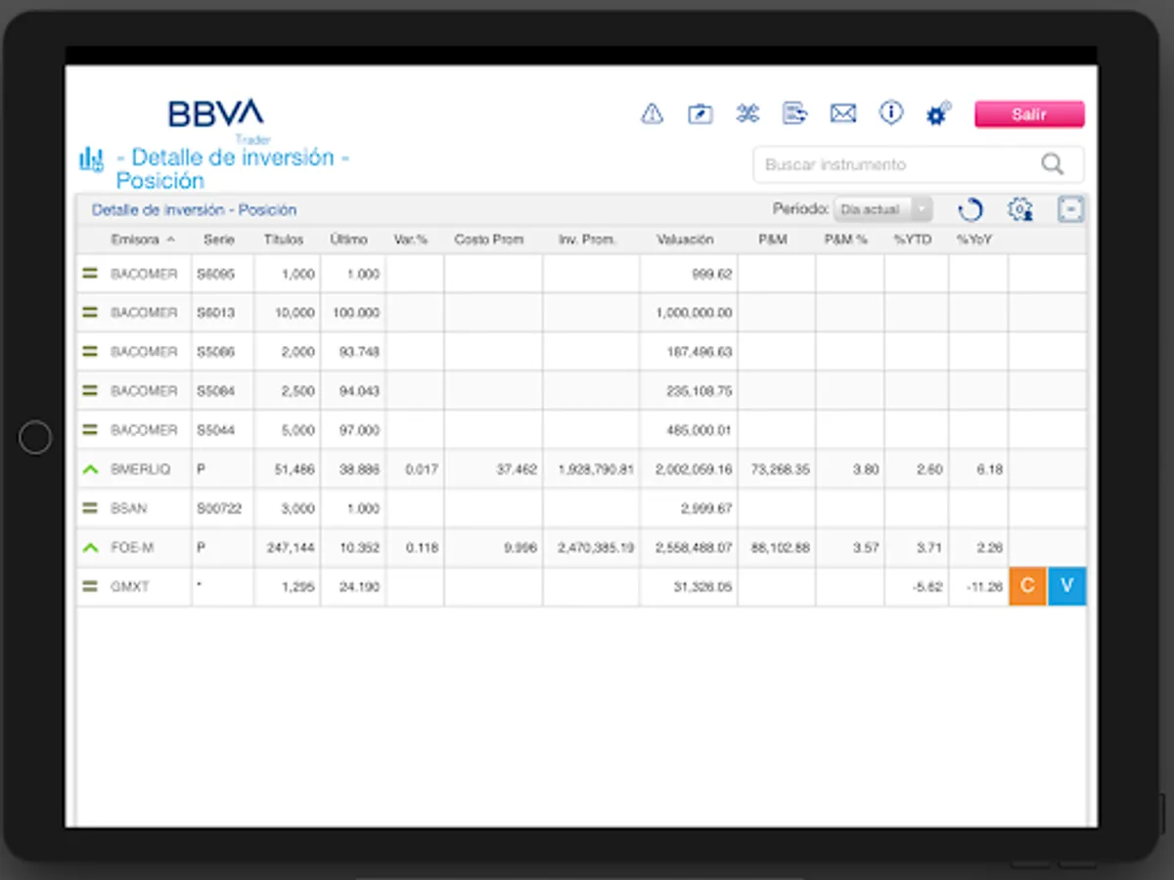1174x880 pixels.
Task: Sort by the %YoY column header
Action: click(974, 240)
